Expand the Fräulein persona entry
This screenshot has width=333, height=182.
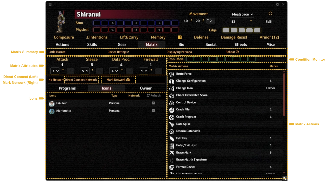(x=153, y=103)
